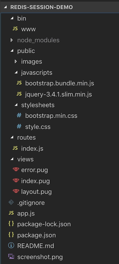Open the index.pug view file

pyautogui.click(x=35, y=181)
